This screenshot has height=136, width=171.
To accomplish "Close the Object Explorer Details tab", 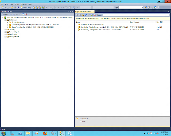I will [93, 11].
